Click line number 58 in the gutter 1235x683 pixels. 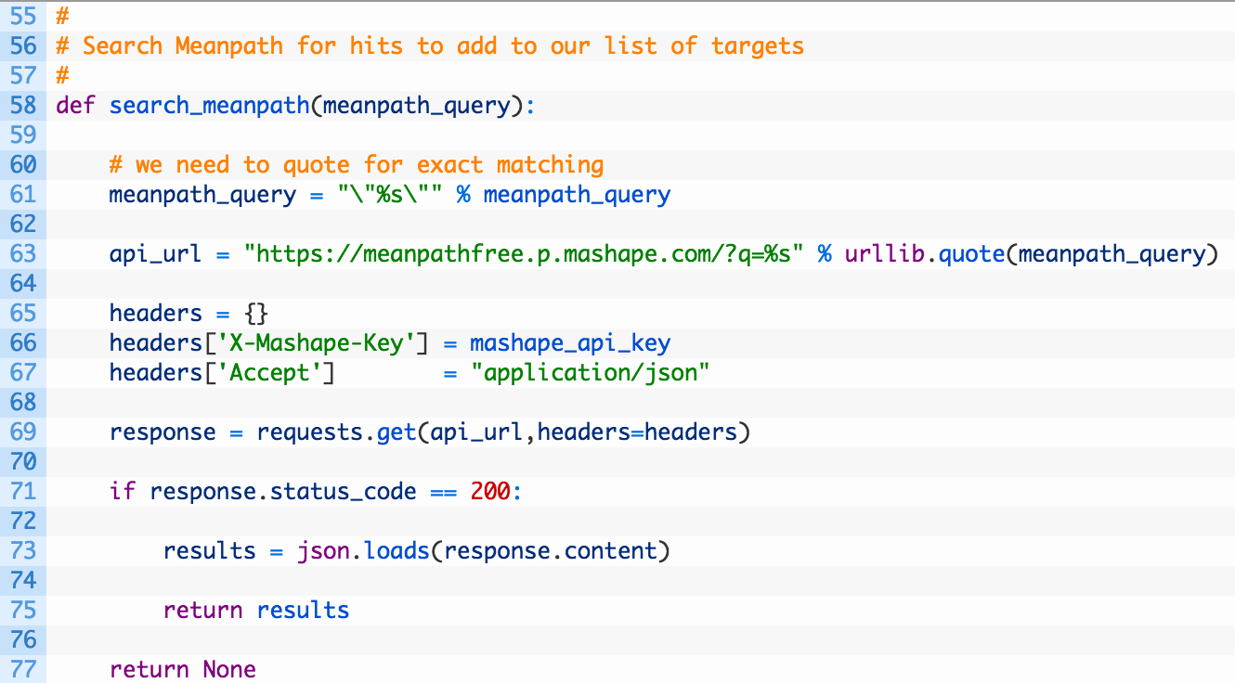pos(23,105)
